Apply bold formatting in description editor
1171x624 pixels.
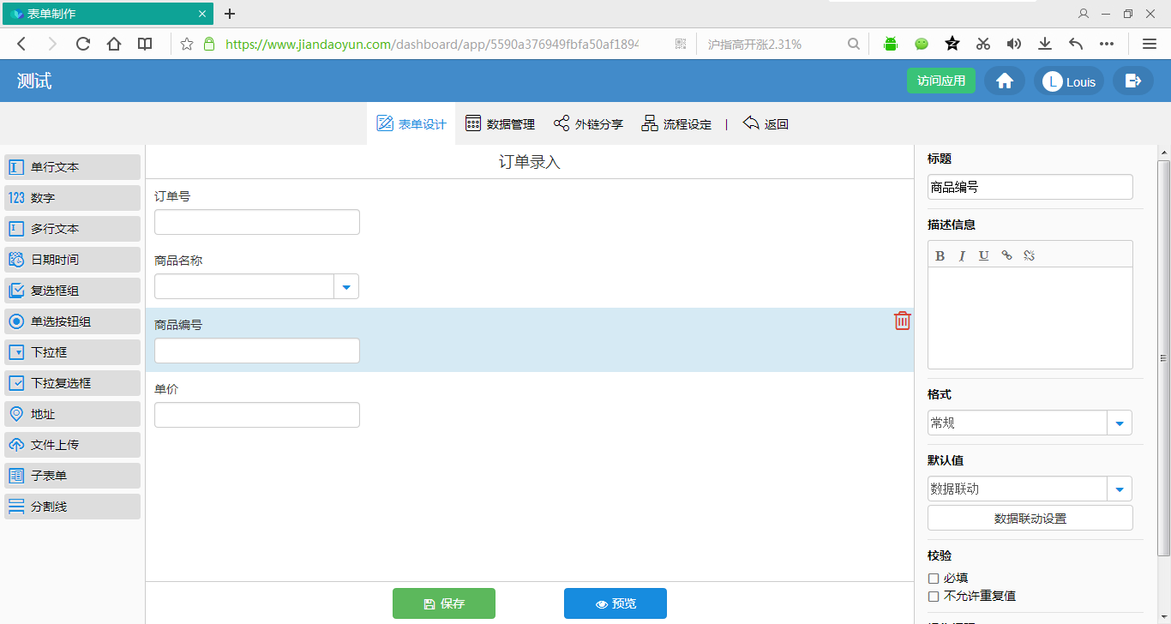[x=940, y=255]
